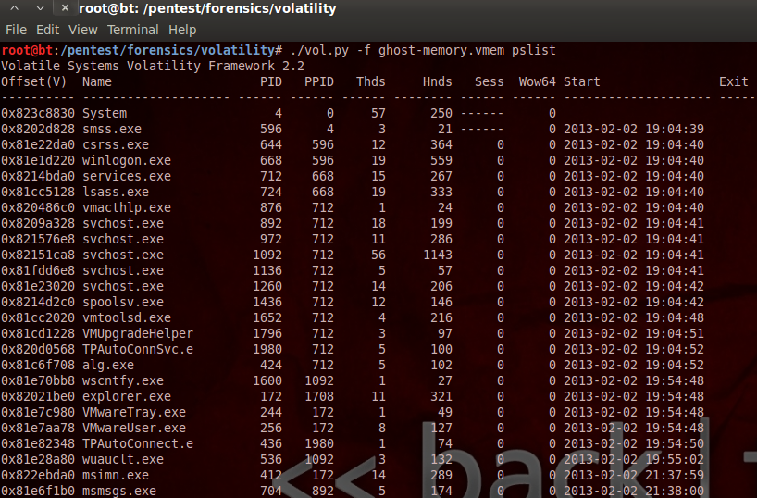757x498 pixels.
Task: Click the vmtoolsd.exe process name
Action: pyautogui.click(x=127, y=317)
